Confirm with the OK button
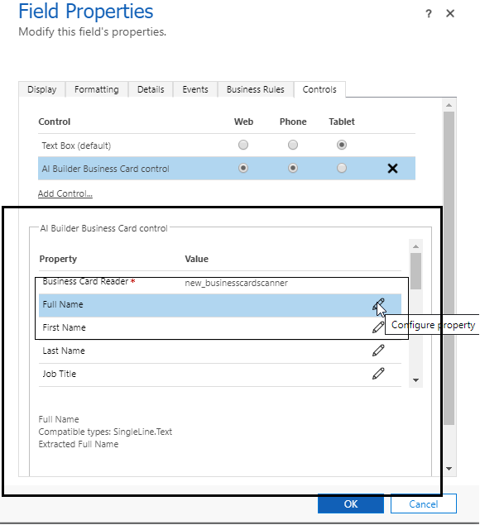This screenshot has height=525, width=480. click(351, 504)
